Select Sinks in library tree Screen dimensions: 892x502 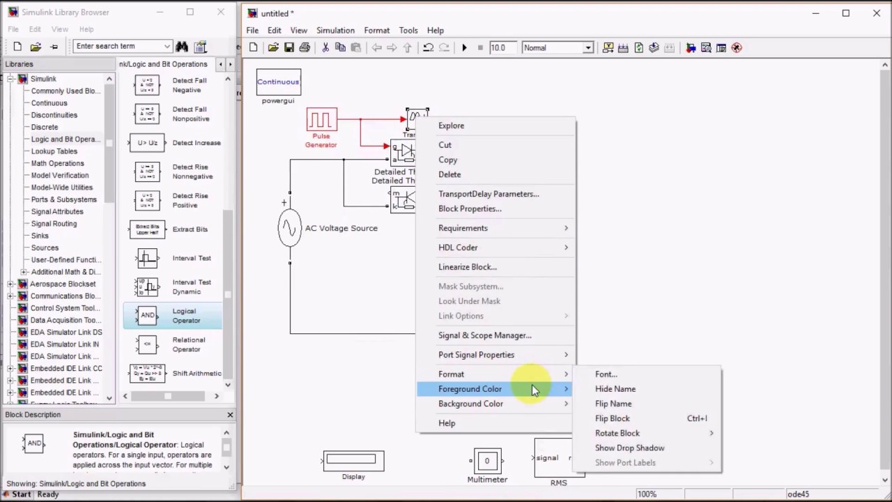coord(40,236)
